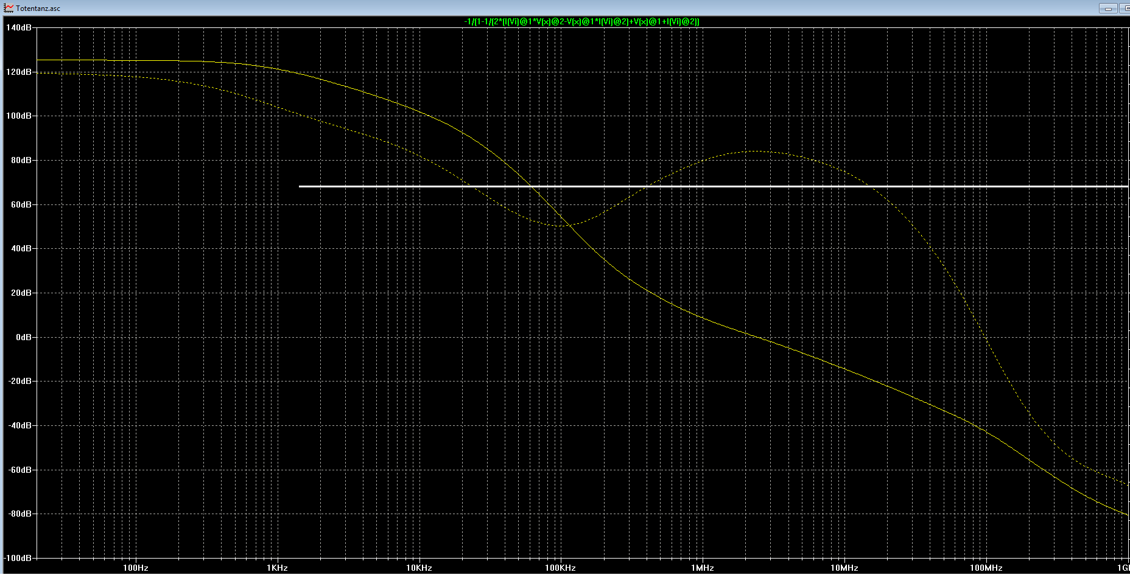Image resolution: width=1130 pixels, height=575 pixels.
Task: Click the 100Hz frequency axis label
Action: coord(136,568)
